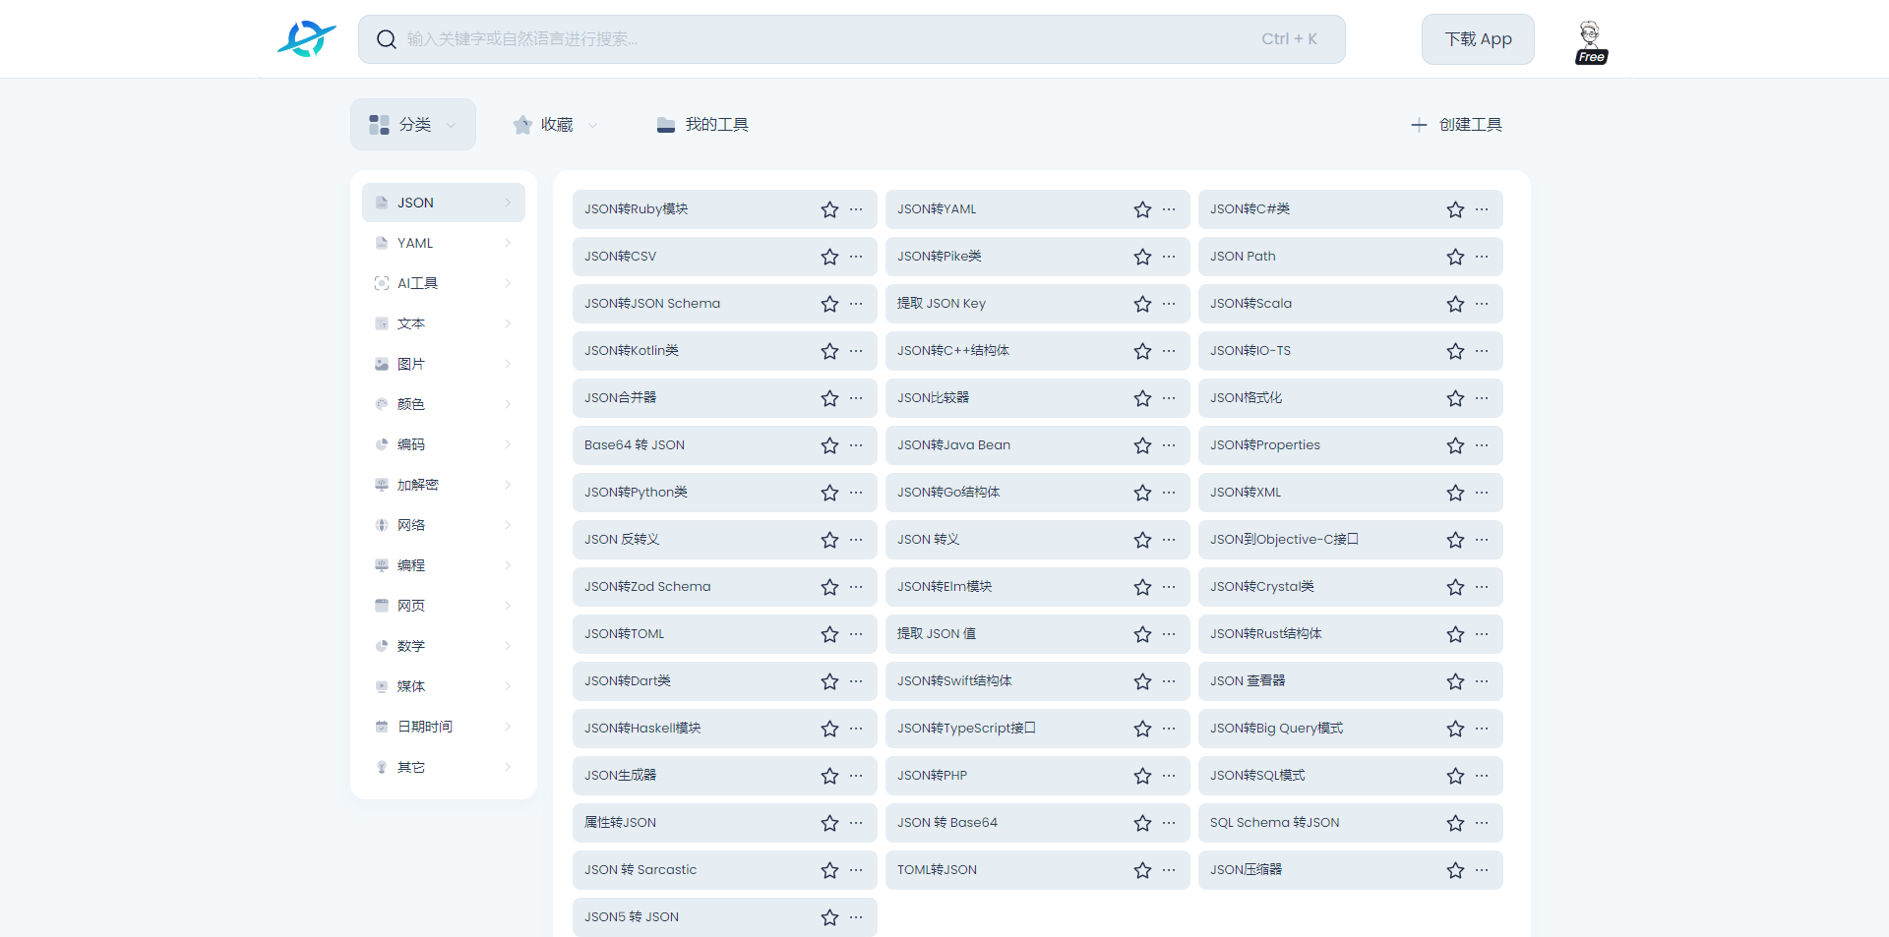Star the JSON格式化 tool
Screen dimensions: 1889x937
1455,398
